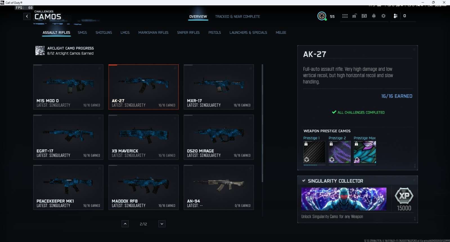Click the Singularity Collector checkmark

304,181
